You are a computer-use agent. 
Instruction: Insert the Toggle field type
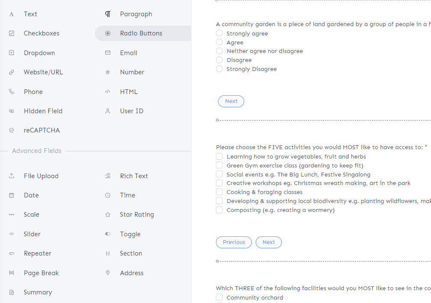click(x=130, y=234)
